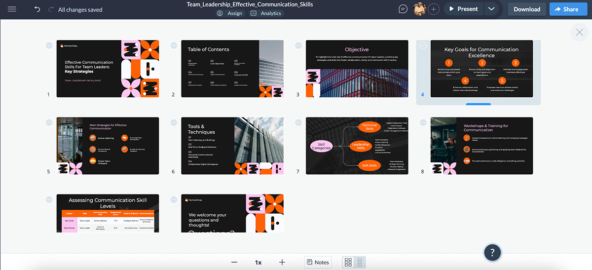Select the Key Strategies title slide thumbnail
The width and height of the screenshot is (592, 270).
(x=108, y=69)
